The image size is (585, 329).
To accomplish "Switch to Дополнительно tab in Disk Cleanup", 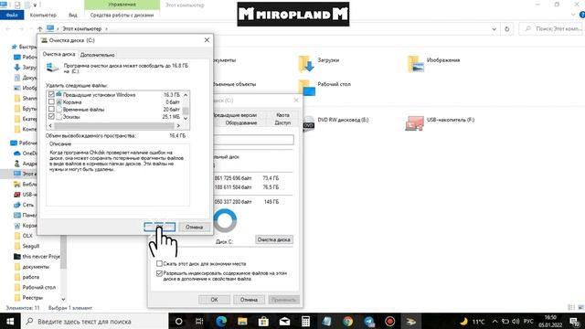I will coord(98,55).
